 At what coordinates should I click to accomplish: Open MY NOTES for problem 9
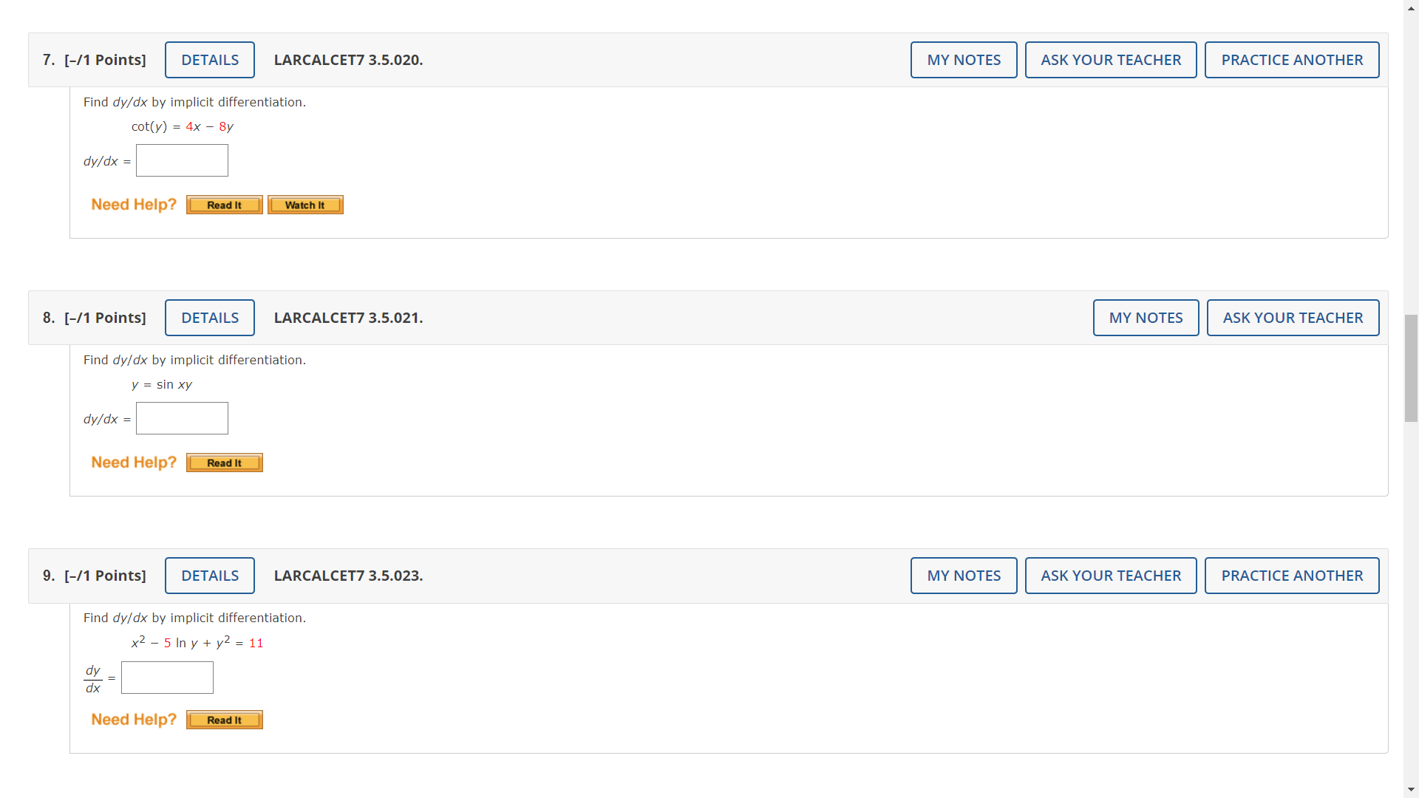964,575
